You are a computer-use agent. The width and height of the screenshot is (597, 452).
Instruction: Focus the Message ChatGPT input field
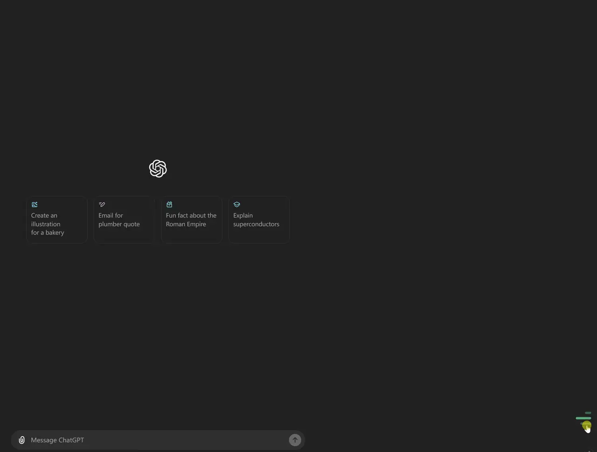pyautogui.click(x=158, y=440)
